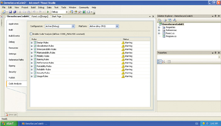The image size is (221, 126).
Task: Open the Configuration dropdown
Action: pos(73,27)
